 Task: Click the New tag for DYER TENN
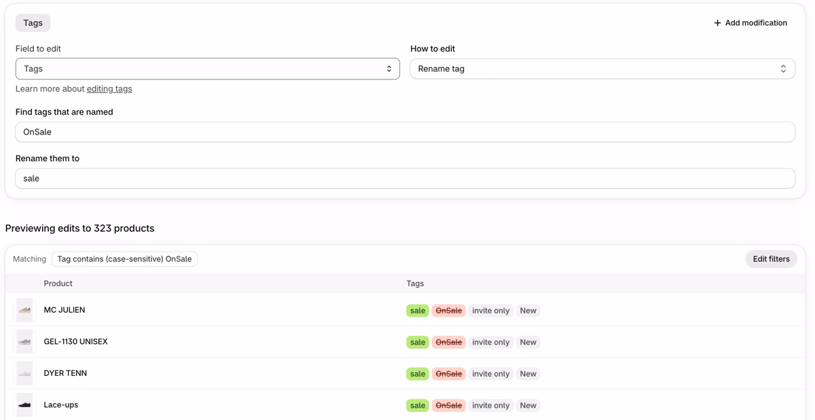tap(528, 374)
